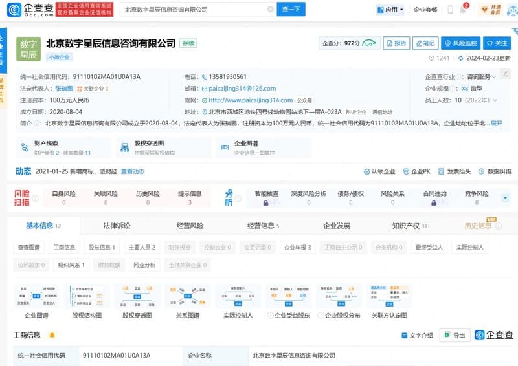Click 同业分析 sub-tab
Screen dimensions: 518x366
[x=144, y=264]
